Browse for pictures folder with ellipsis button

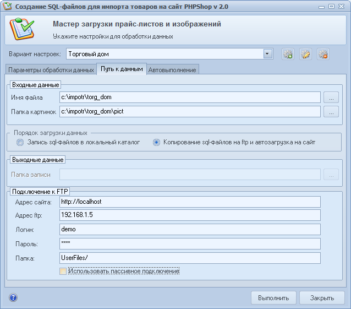pyautogui.click(x=331, y=112)
